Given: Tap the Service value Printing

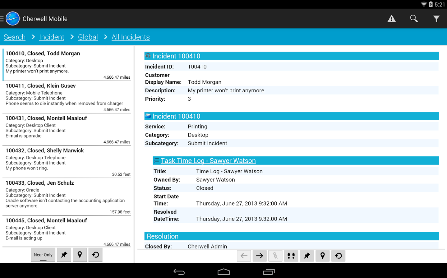Looking at the screenshot, I should 197,127.
